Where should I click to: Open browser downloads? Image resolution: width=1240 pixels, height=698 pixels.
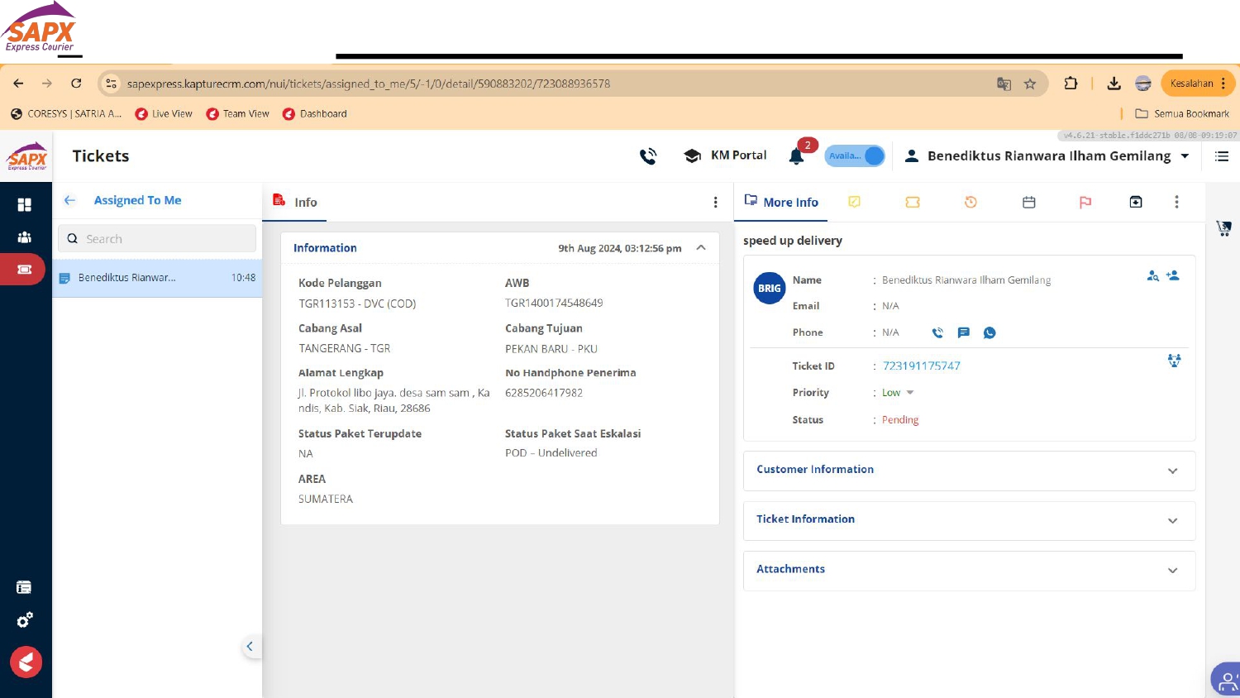tap(1114, 84)
